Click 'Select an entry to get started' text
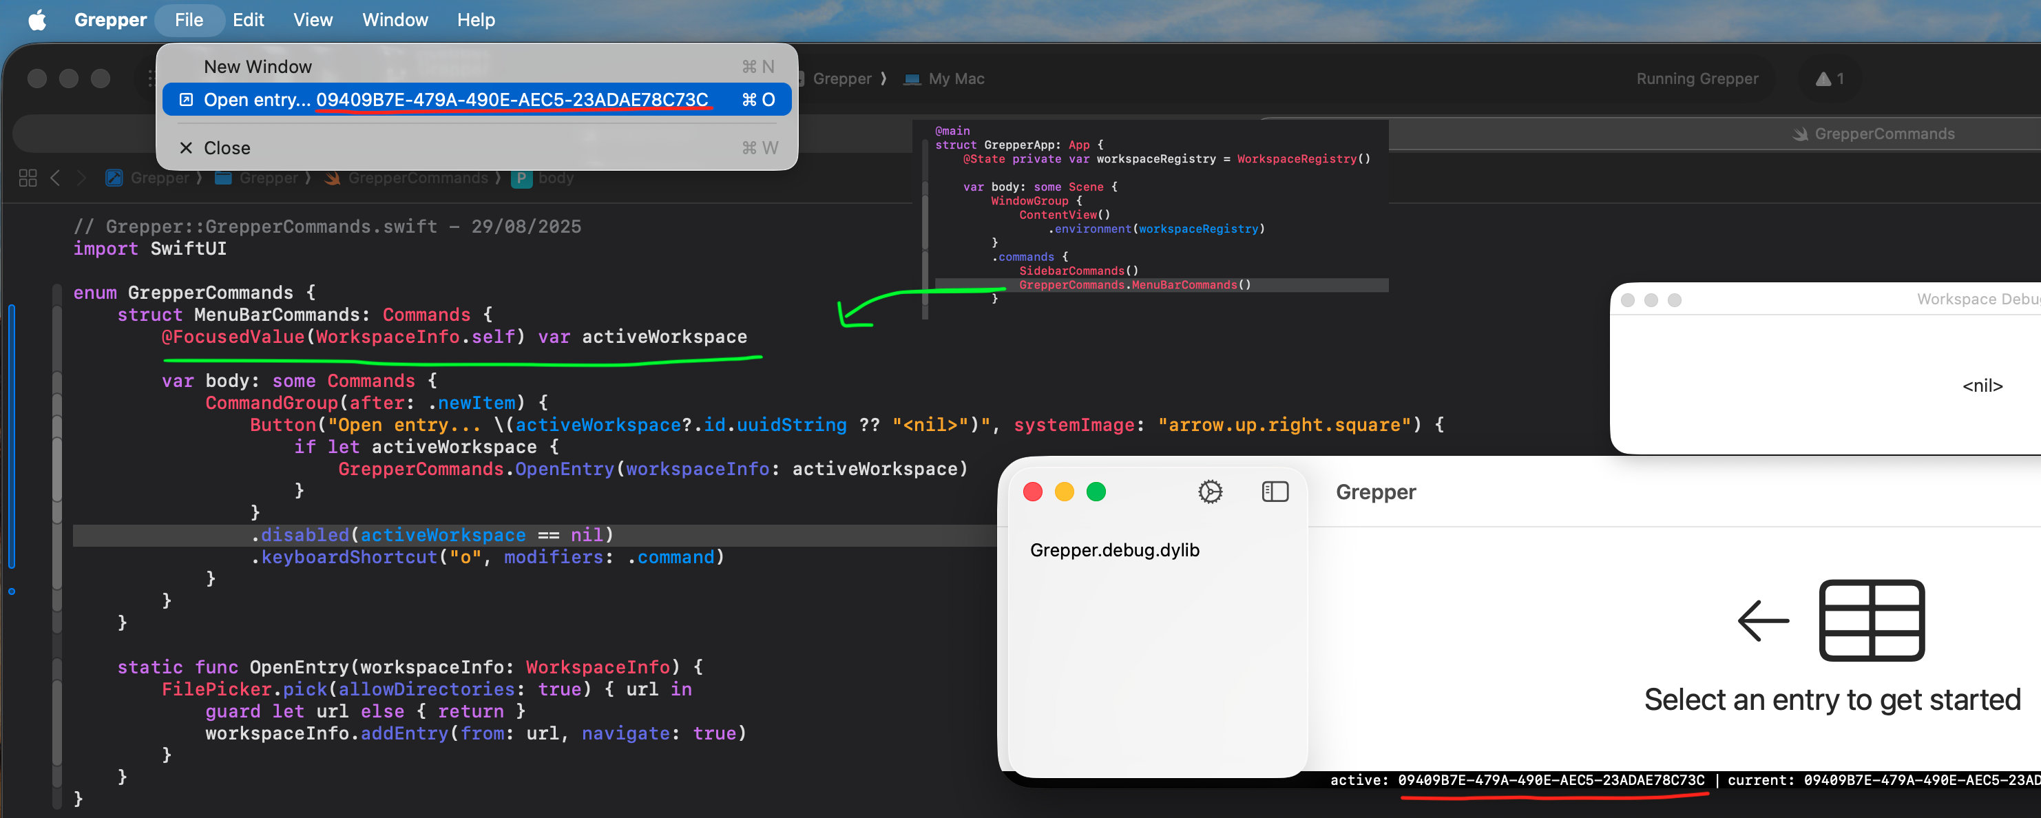This screenshot has width=2041, height=818. (x=1832, y=700)
